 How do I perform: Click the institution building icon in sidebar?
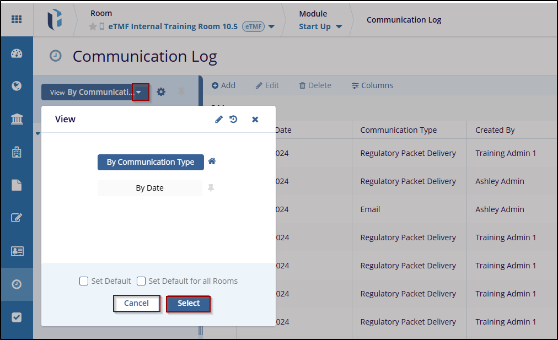tap(17, 119)
